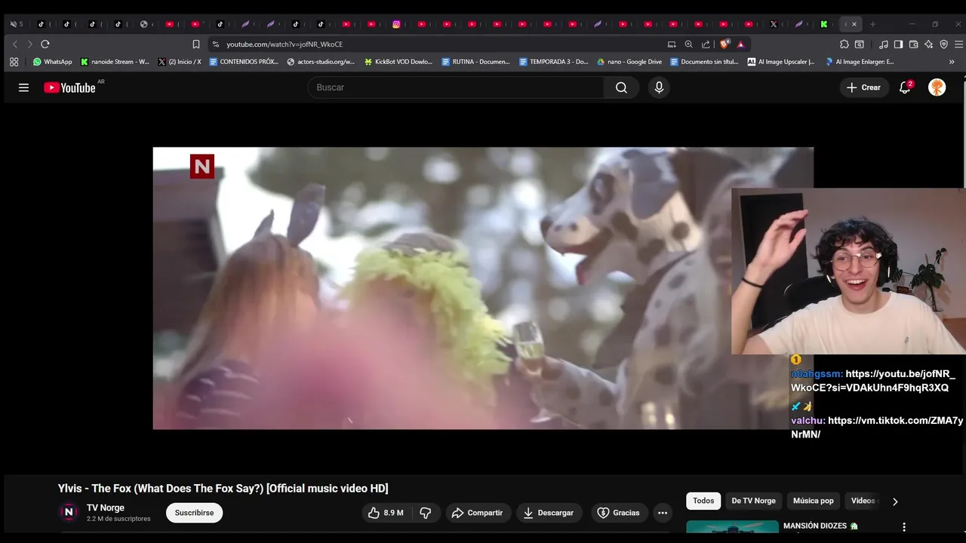Click the share page icon in address bar
966x543 pixels.
pyautogui.click(x=706, y=44)
